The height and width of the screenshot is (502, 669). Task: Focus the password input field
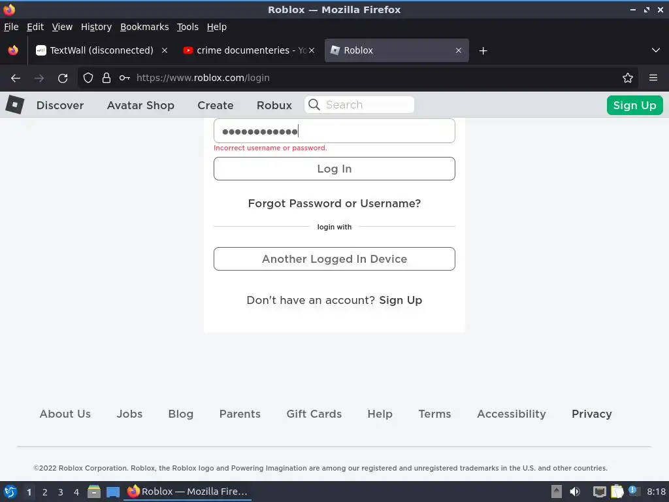tap(334, 131)
